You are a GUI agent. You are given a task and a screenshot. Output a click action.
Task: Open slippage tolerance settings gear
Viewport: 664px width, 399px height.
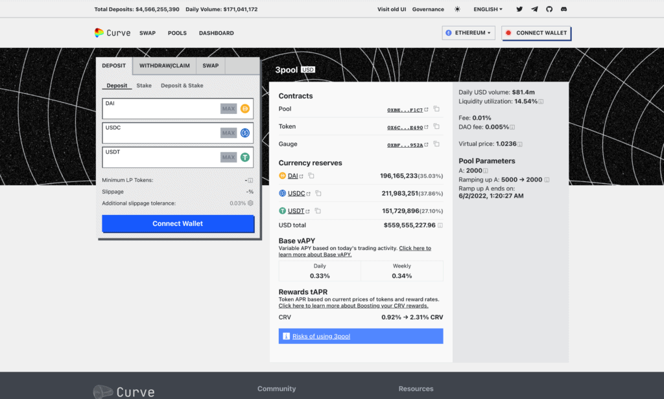pyautogui.click(x=250, y=203)
